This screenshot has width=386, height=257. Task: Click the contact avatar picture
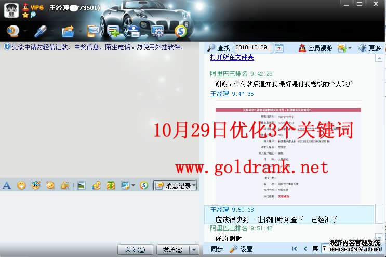click(11, 10)
